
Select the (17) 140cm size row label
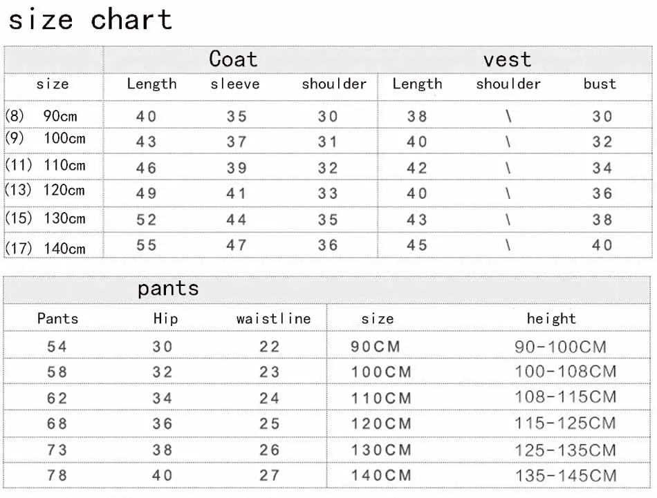tap(45, 249)
